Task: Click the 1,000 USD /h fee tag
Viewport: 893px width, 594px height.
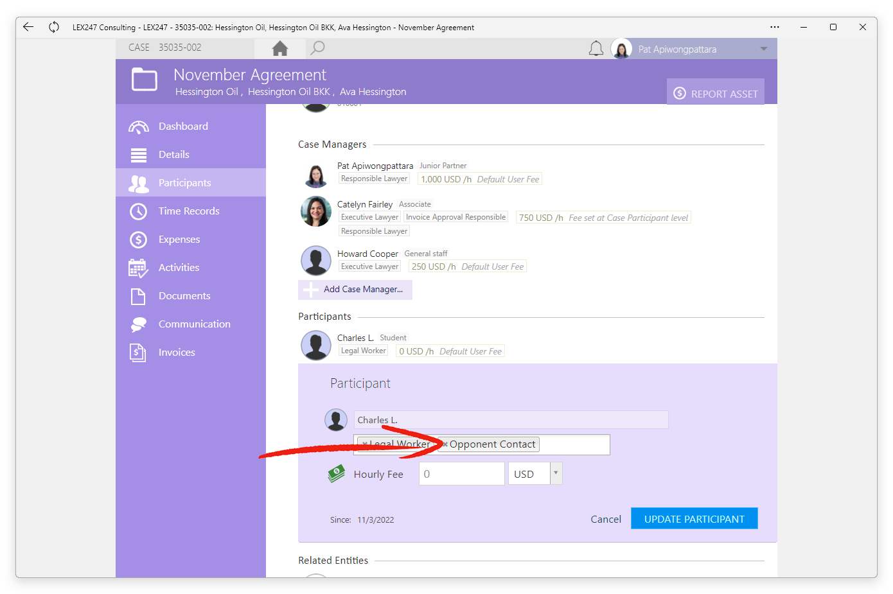Action: 480,179
